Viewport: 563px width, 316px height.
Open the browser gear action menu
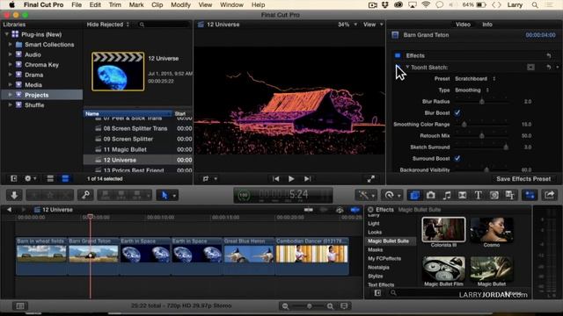click(29, 178)
